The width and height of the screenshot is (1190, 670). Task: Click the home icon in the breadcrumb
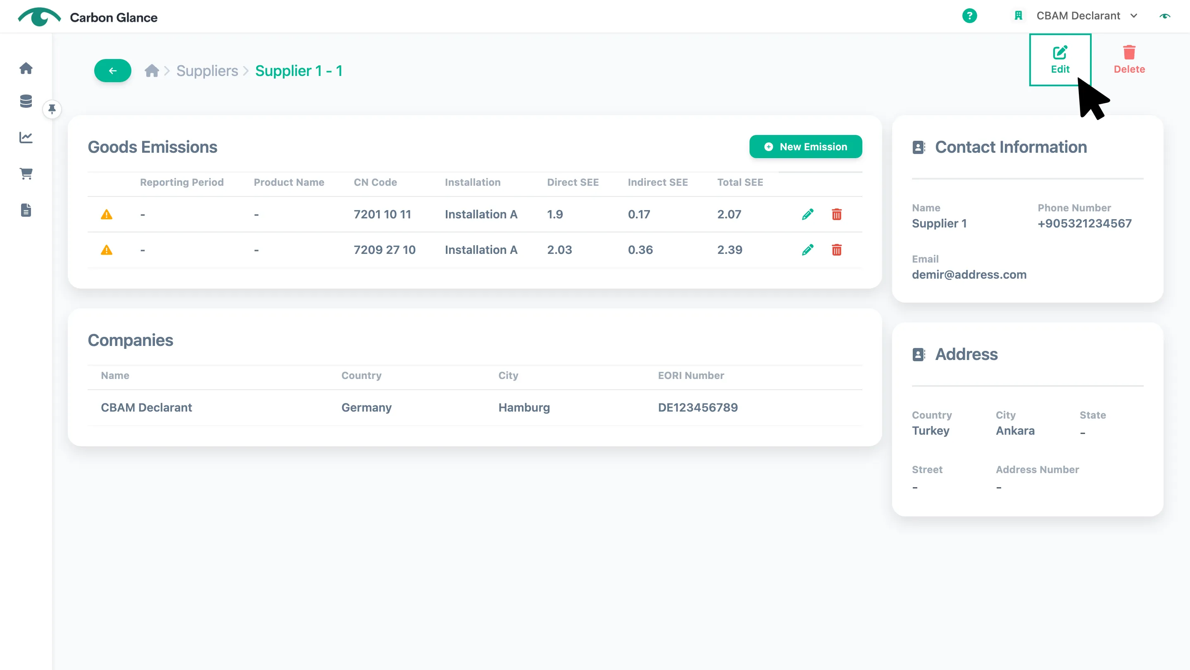[x=152, y=71]
